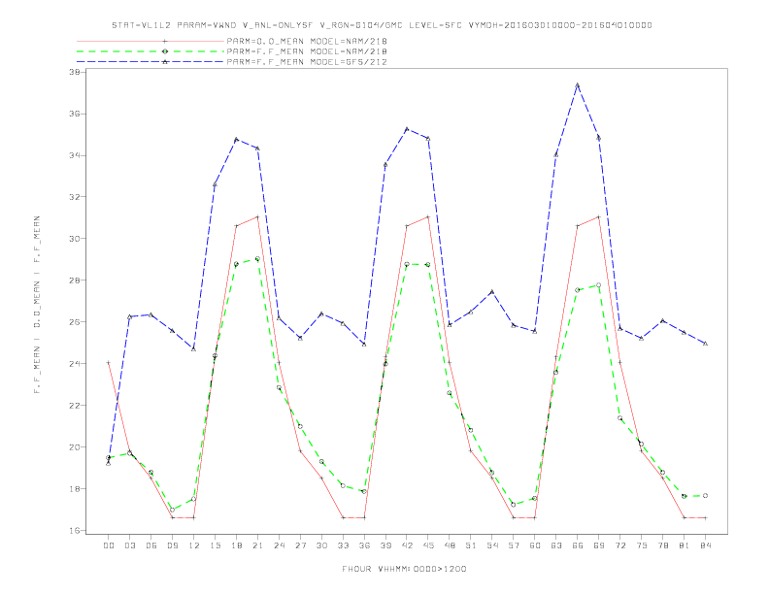Click the y-axis tick label 24

click(75, 364)
